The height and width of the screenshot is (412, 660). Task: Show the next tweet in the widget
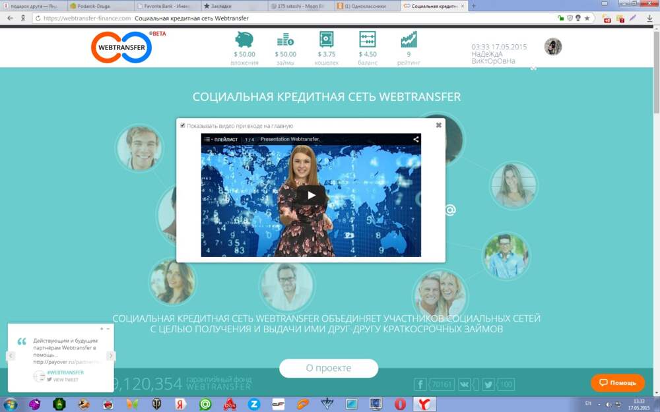pyautogui.click(x=111, y=356)
